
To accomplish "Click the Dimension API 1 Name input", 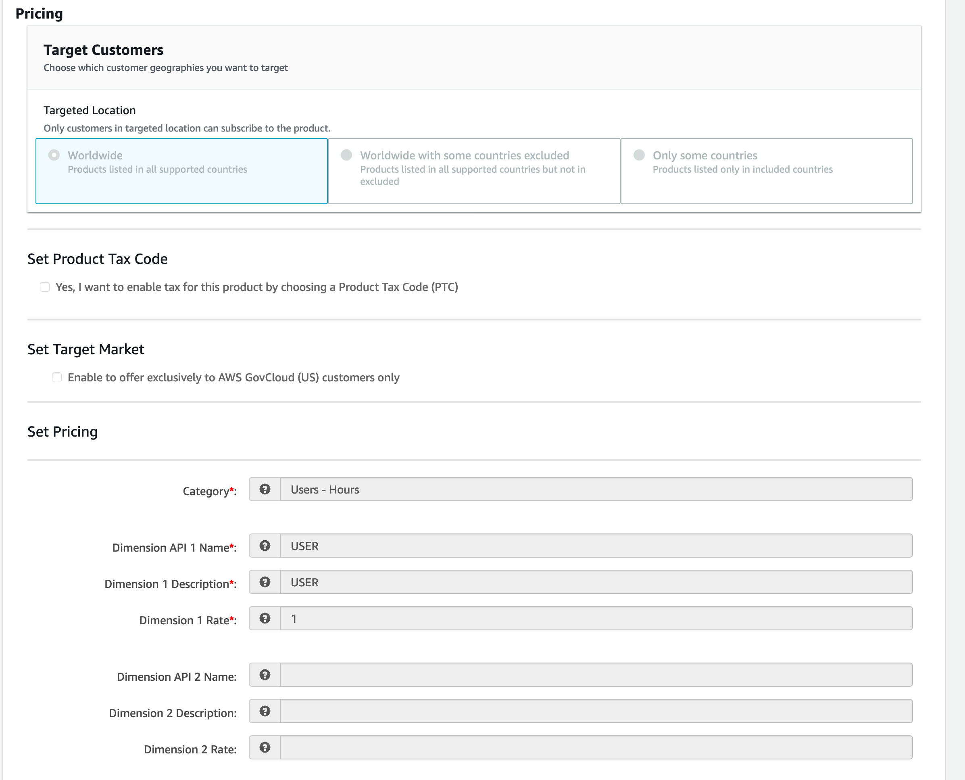I will 596,546.
